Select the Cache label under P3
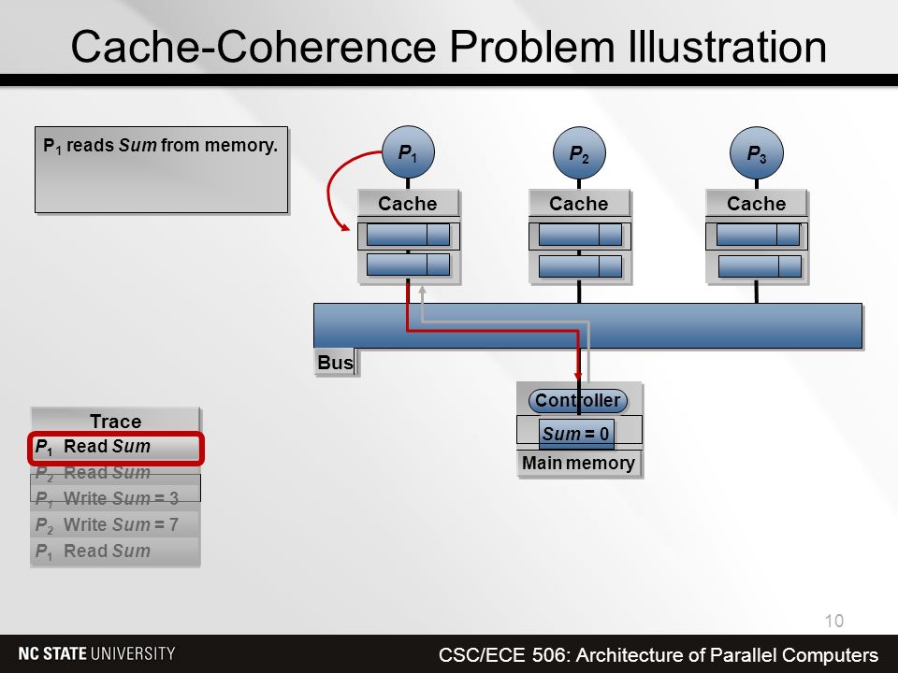This screenshot has height=673, width=898. [756, 204]
